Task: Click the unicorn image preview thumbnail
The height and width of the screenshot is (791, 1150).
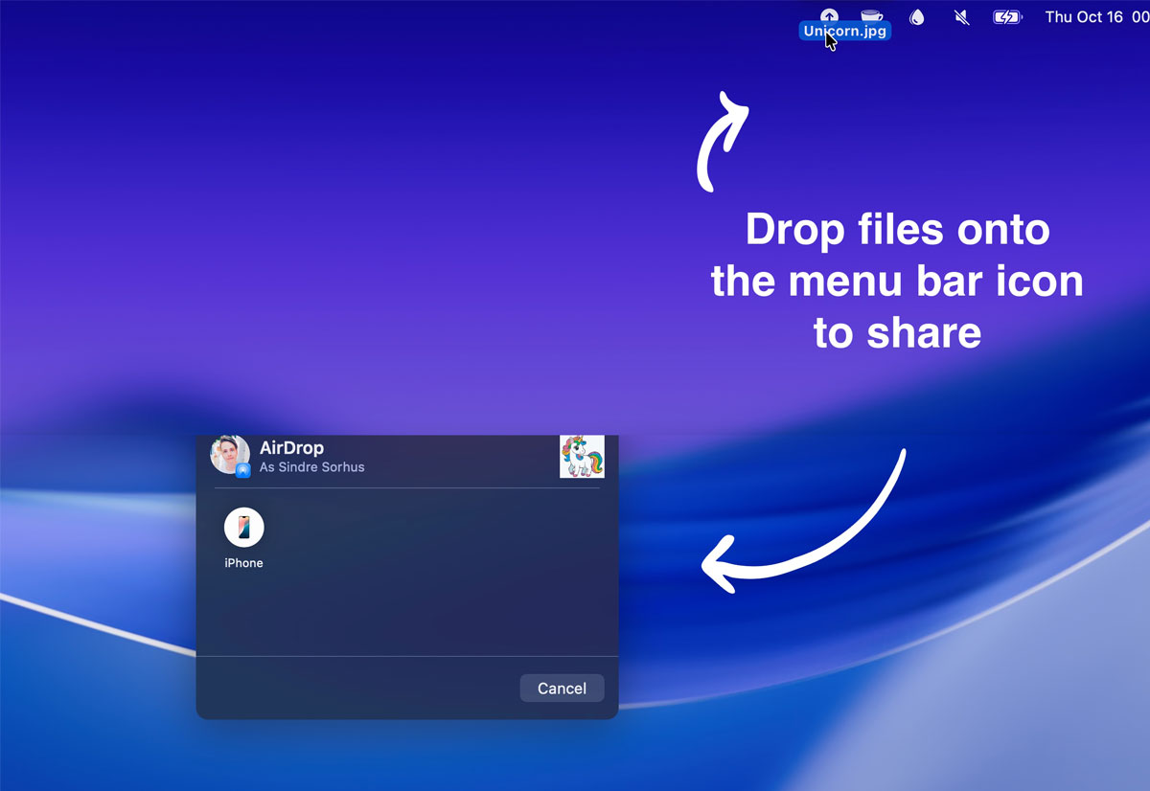Action: (582, 457)
